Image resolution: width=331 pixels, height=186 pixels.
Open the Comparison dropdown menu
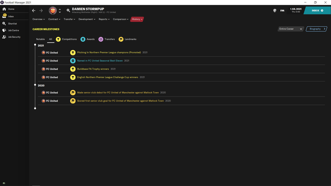(x=121, y=19)
